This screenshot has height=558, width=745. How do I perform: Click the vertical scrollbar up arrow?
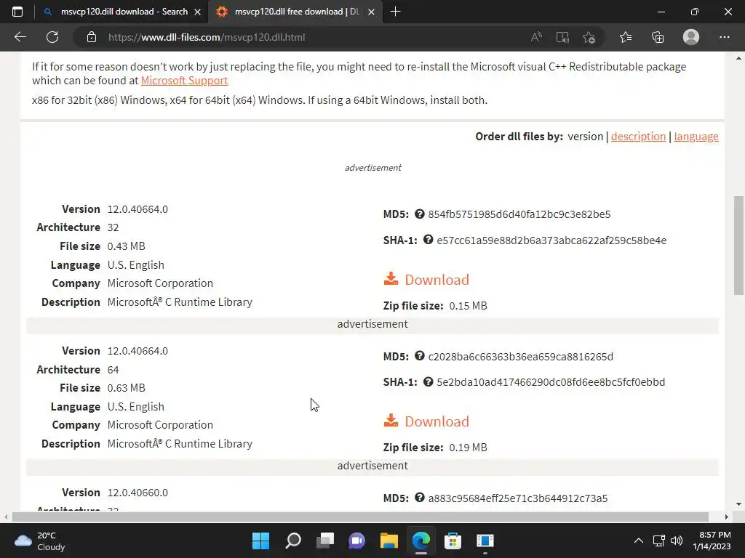tap(738, 58)
